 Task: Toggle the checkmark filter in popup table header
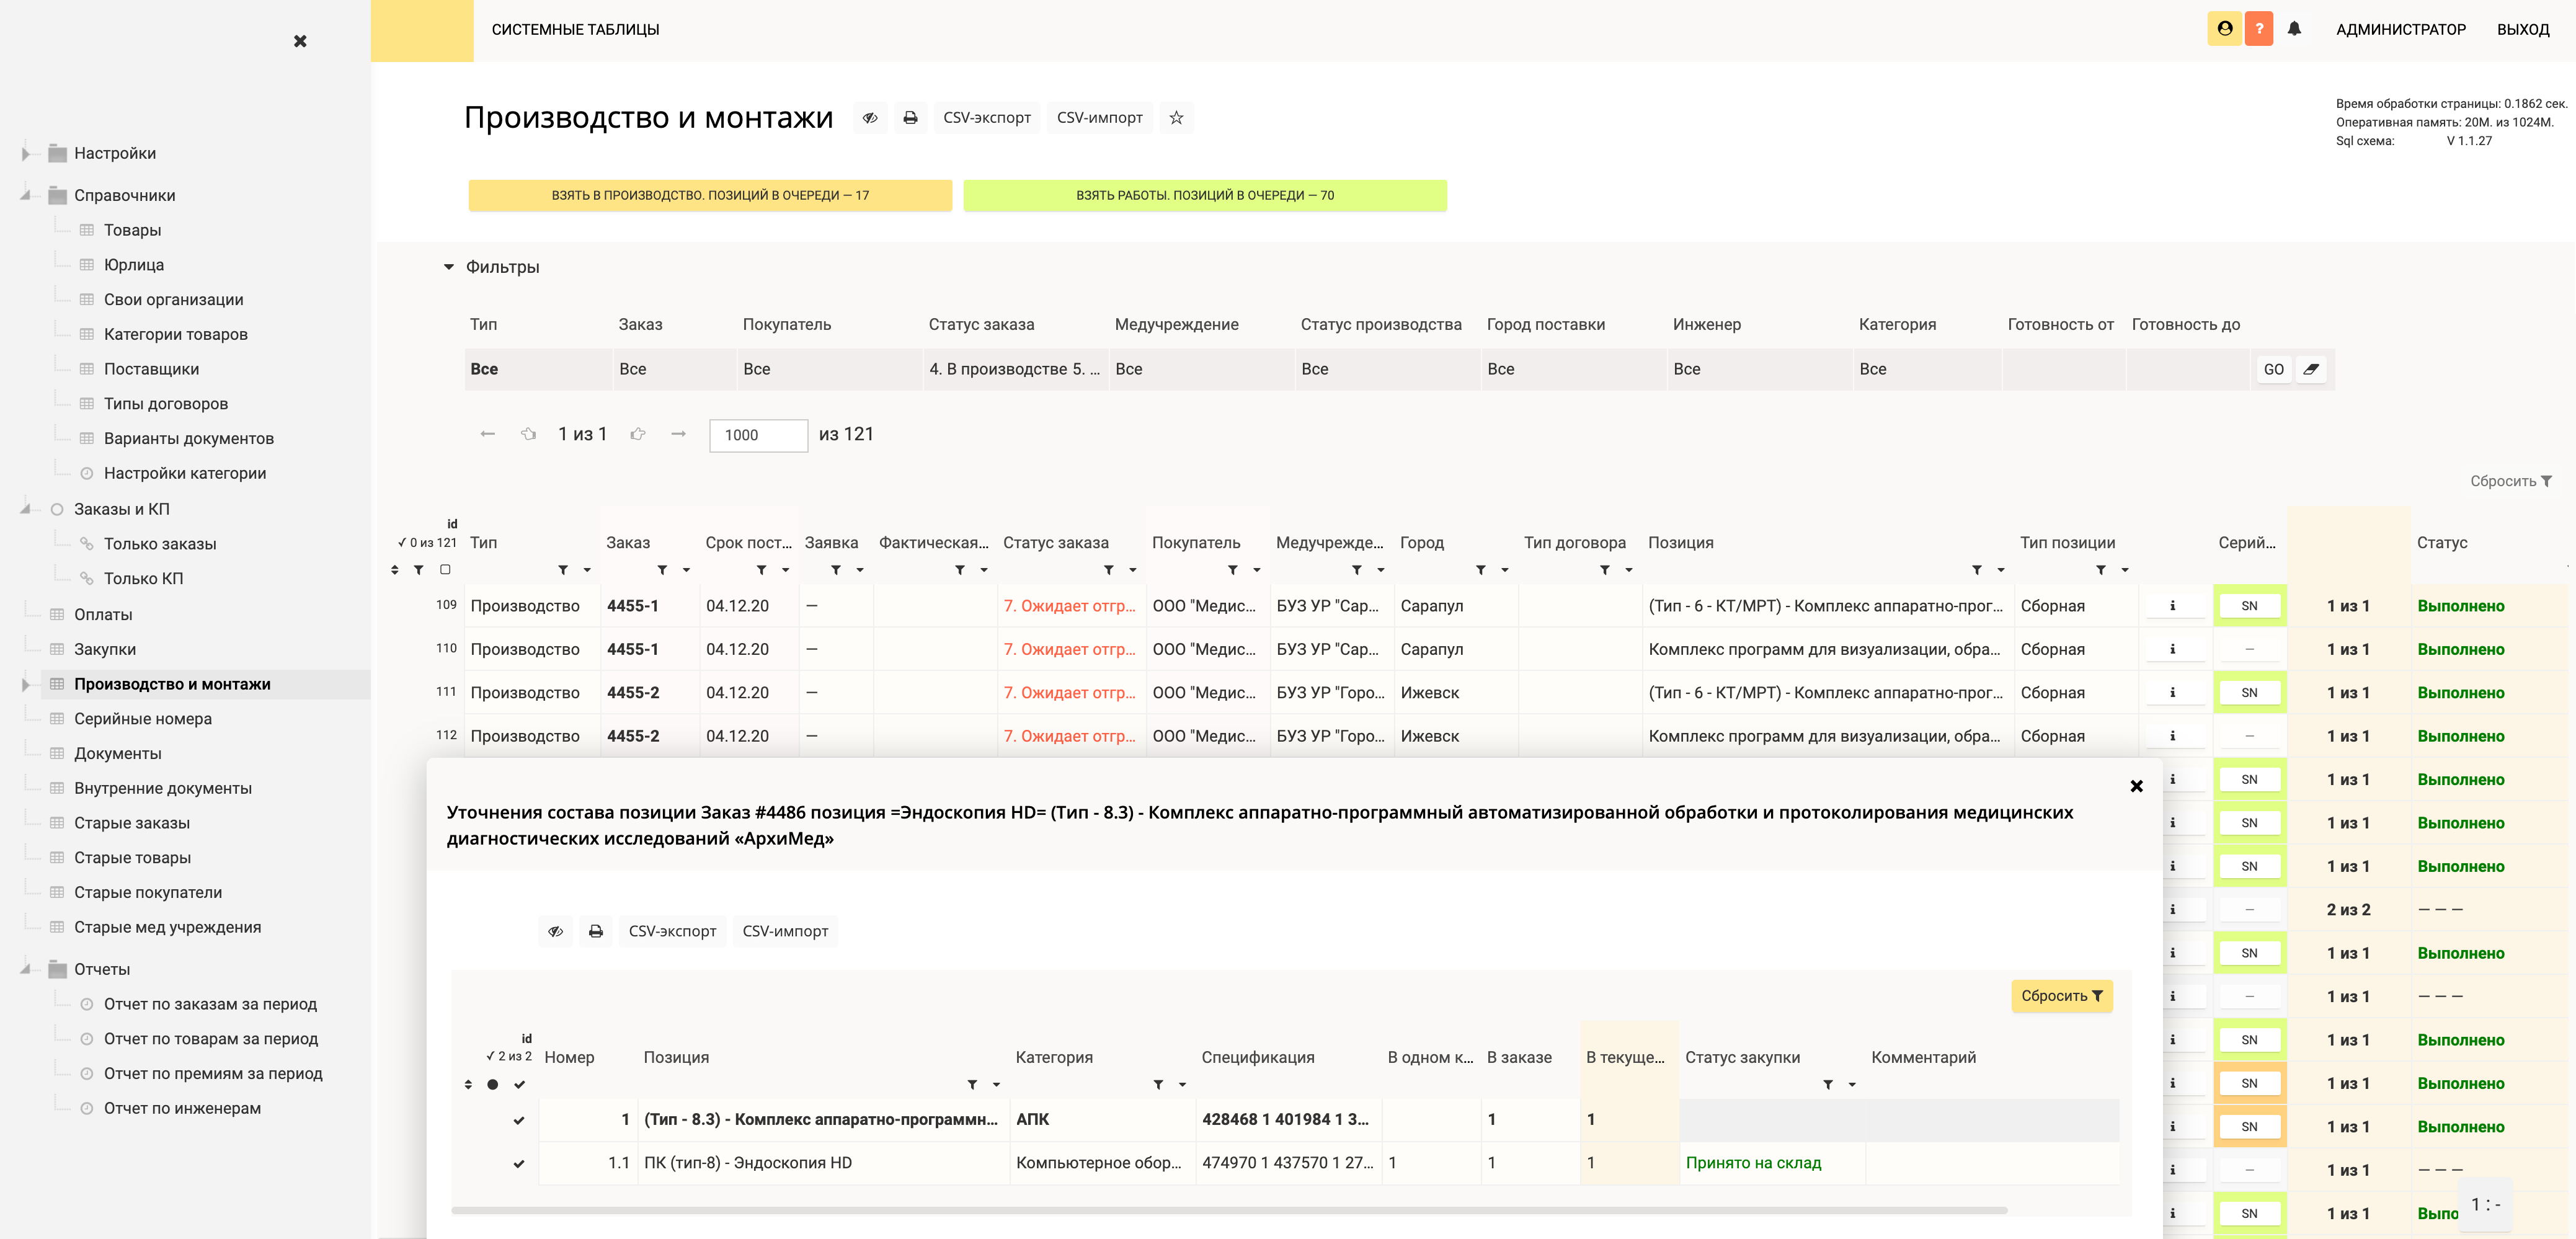tap(519, 1085)
